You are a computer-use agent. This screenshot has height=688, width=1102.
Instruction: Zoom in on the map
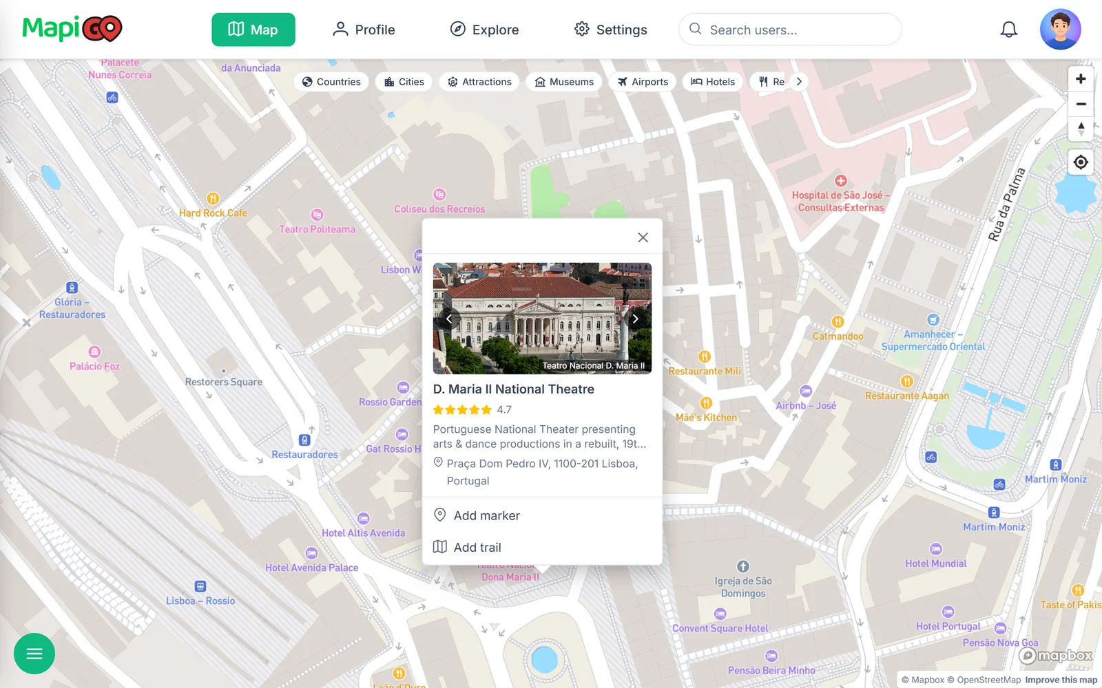point(1081,79)
